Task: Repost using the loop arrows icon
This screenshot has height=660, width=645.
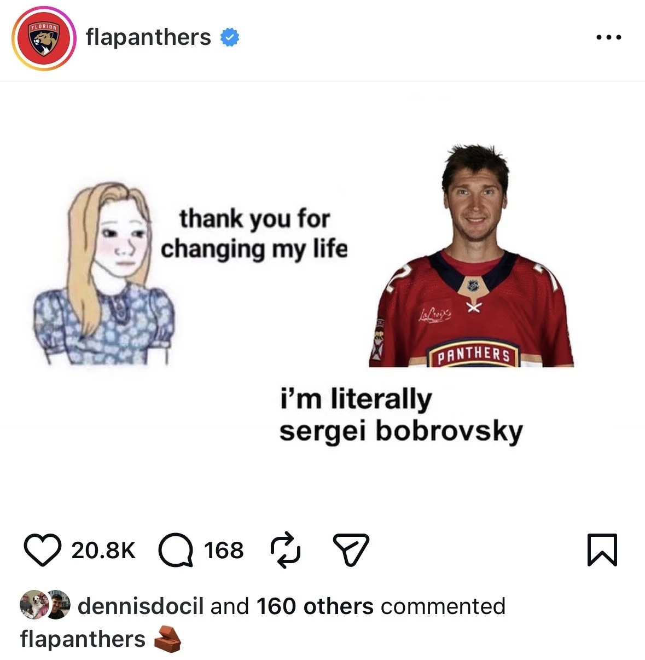Action: pyautogui.click(x=286, y=550)
